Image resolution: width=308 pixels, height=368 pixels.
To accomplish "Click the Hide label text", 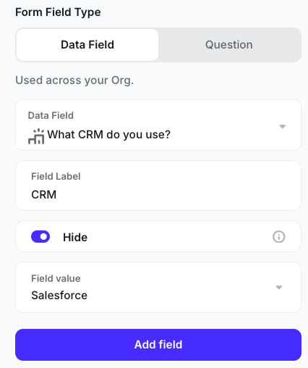I will pyautogui.click(x=75, y=237).
